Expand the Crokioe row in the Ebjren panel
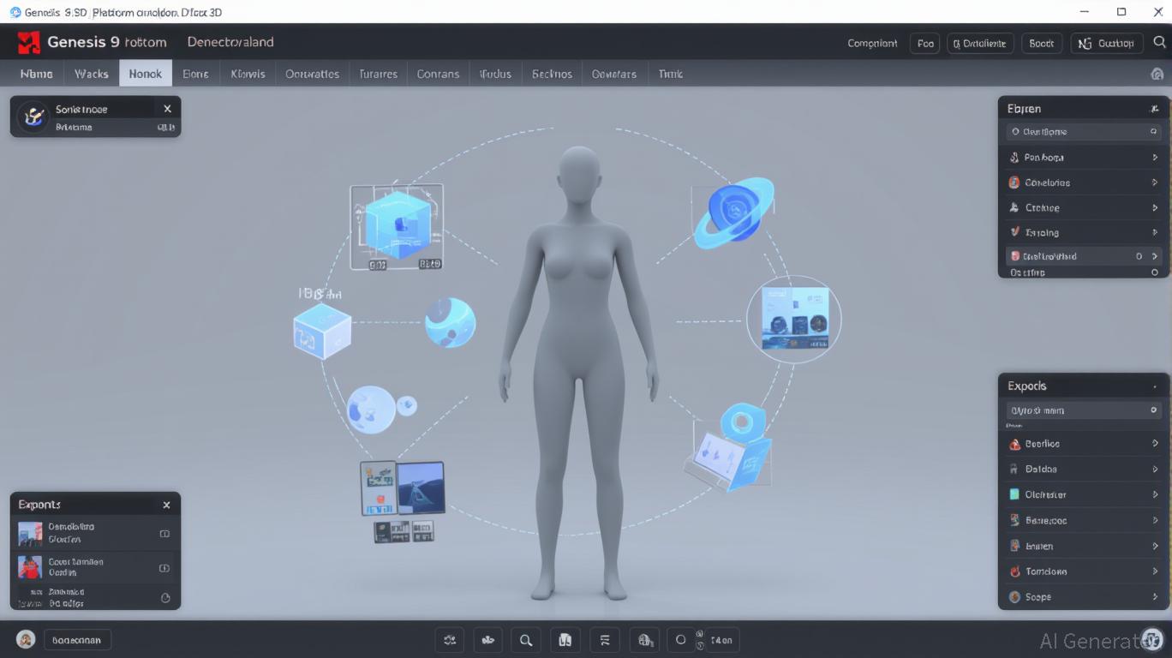The height and width of the screenshot is (658, 1172). [1155, 207]
